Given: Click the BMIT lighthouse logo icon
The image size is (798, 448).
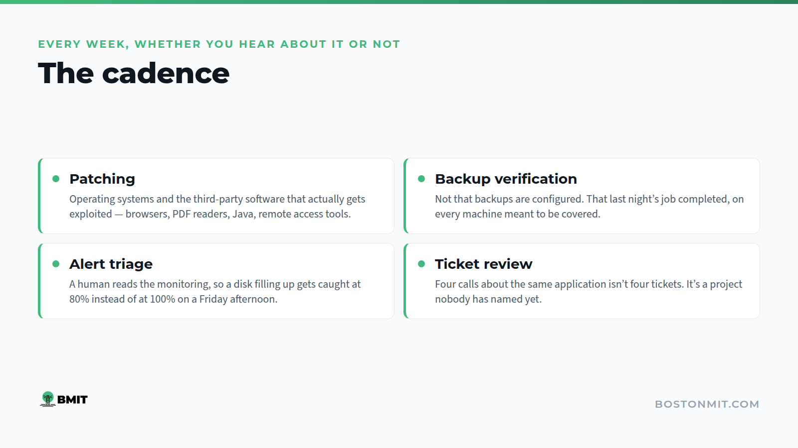Looking at the screenshot, I should pos(48,399).
